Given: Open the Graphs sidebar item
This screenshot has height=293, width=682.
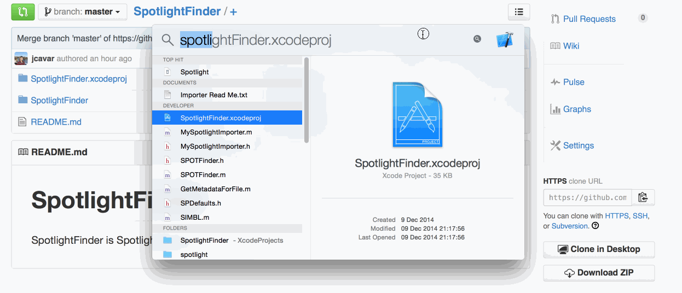Looking at the screenshot, I should (x=577, y=109).
